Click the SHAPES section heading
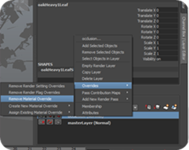Viewport: 189px width, 150px height. 45,65
